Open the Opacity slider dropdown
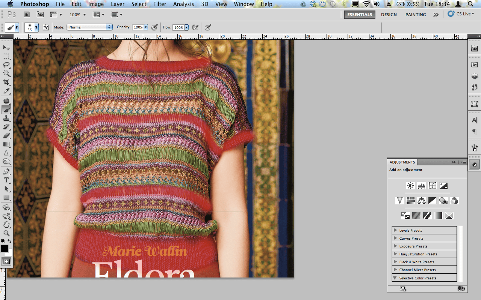Screen dimensions: 481x300 [146, 27]
